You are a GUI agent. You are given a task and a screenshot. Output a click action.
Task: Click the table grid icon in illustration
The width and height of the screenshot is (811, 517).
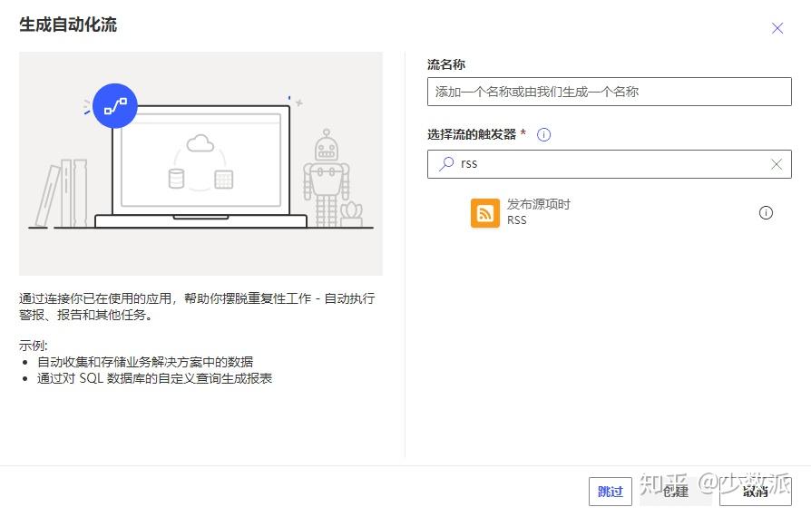223,179
